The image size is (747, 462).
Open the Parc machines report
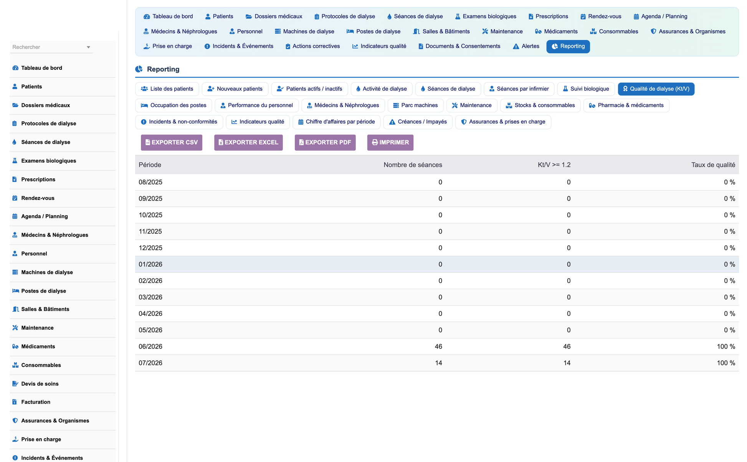coord(416,105)
